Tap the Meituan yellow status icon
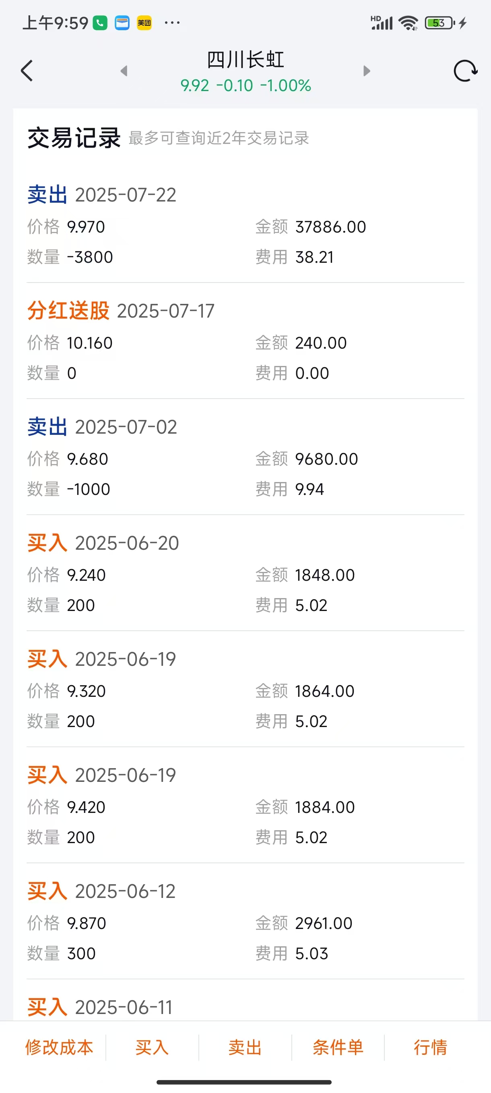Viewport: 491px width, 1093px height. (144, 23)
